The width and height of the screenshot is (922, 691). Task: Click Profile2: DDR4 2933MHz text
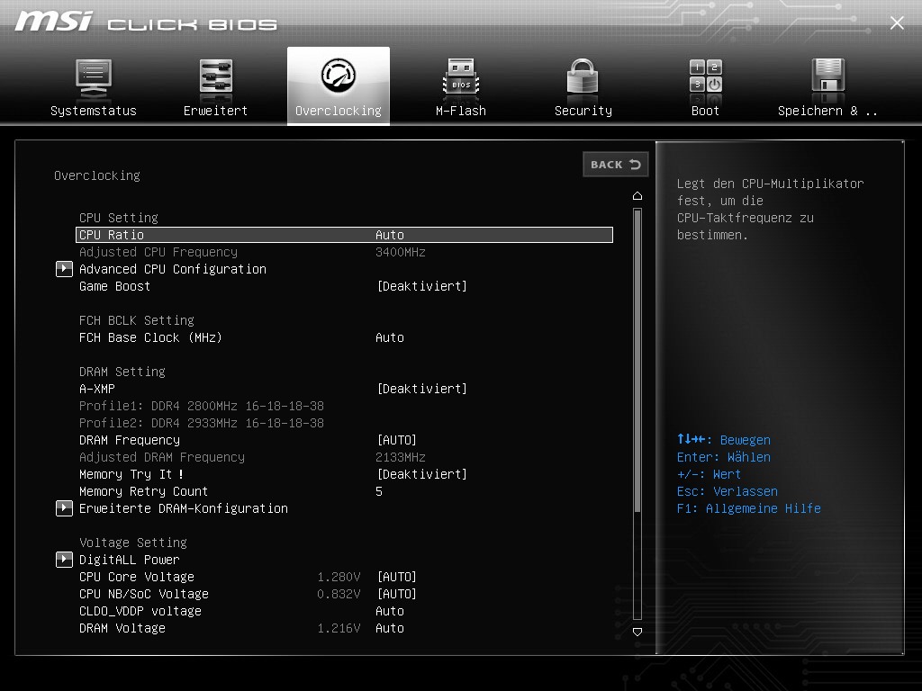pyautogui.click(x=201, y=423)
